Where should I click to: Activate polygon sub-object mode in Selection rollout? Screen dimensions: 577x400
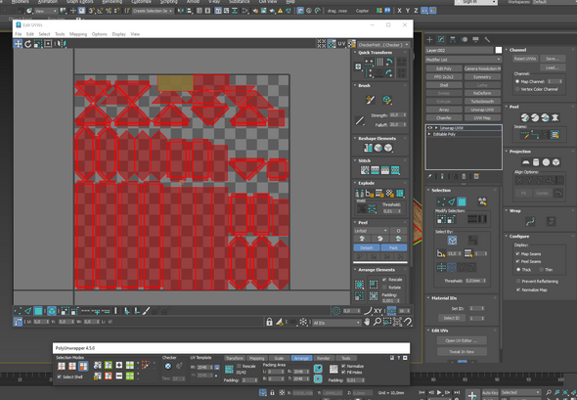[x=462, y=201]
